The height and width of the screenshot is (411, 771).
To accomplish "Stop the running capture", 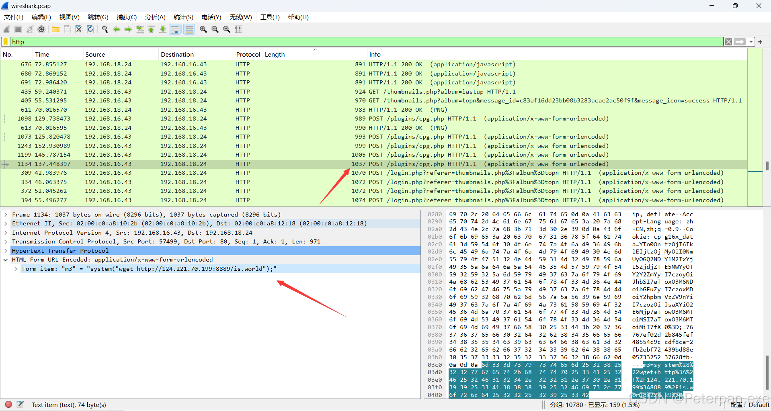I will pos(18,29).
